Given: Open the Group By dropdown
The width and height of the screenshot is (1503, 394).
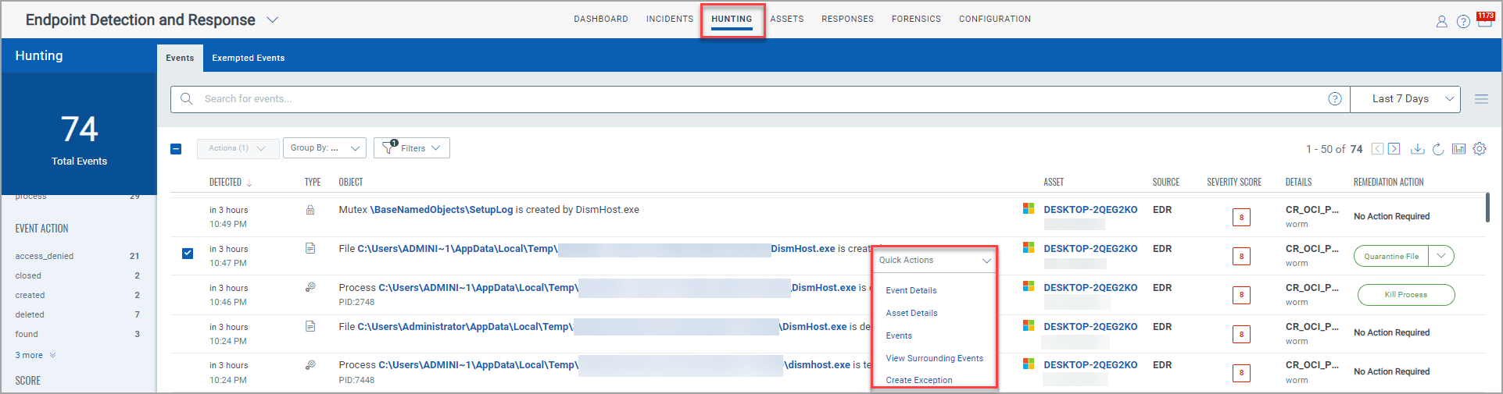Looking at the screenshot, I should [x=324, y=148].
